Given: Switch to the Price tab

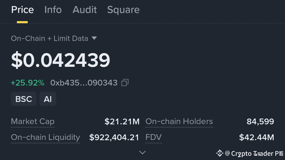Looking at the screenshot, I should 22,10.
